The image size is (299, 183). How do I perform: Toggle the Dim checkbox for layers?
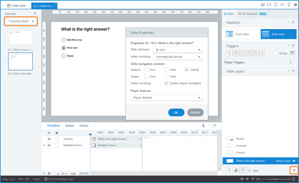(x=250, y=170)
